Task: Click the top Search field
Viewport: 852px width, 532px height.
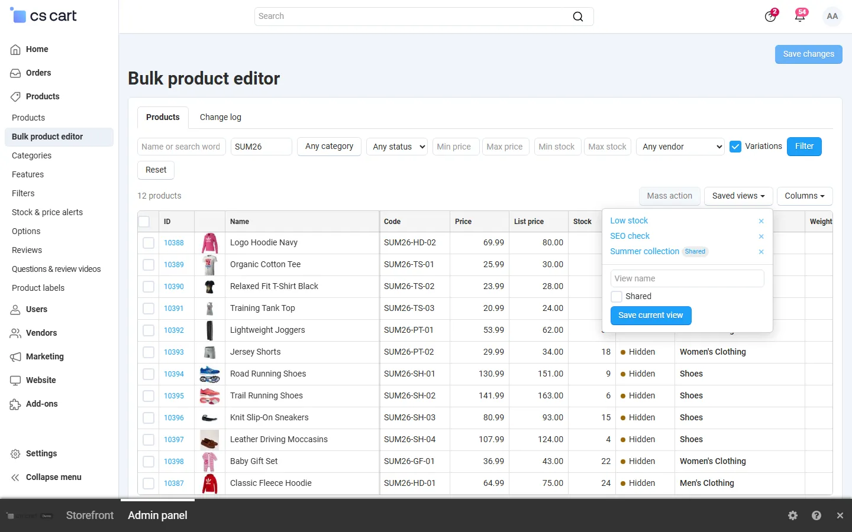Action: pos(424,17)
